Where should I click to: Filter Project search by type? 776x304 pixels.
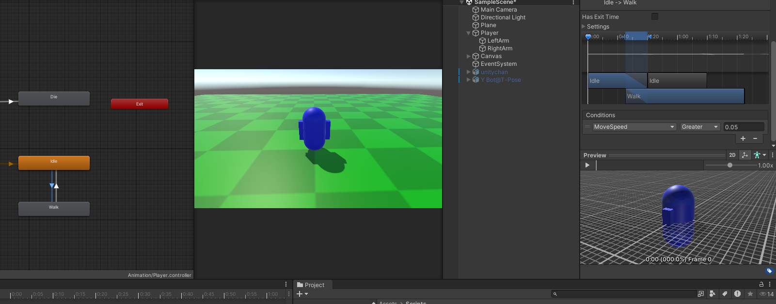tap(713, 294)
